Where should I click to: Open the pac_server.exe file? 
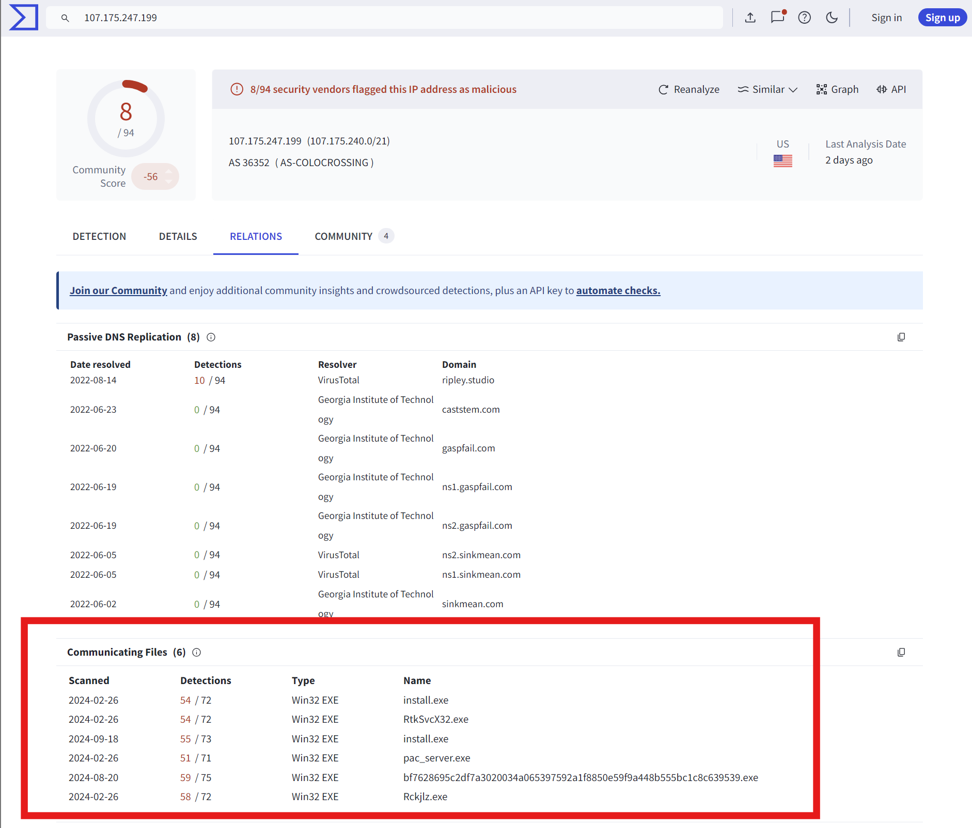coord(437,758)
